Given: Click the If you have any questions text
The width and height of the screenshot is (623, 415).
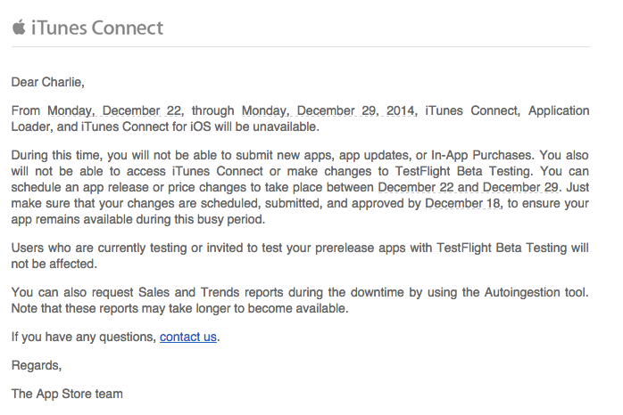Looking at the screenshot, I should [83, 337].
